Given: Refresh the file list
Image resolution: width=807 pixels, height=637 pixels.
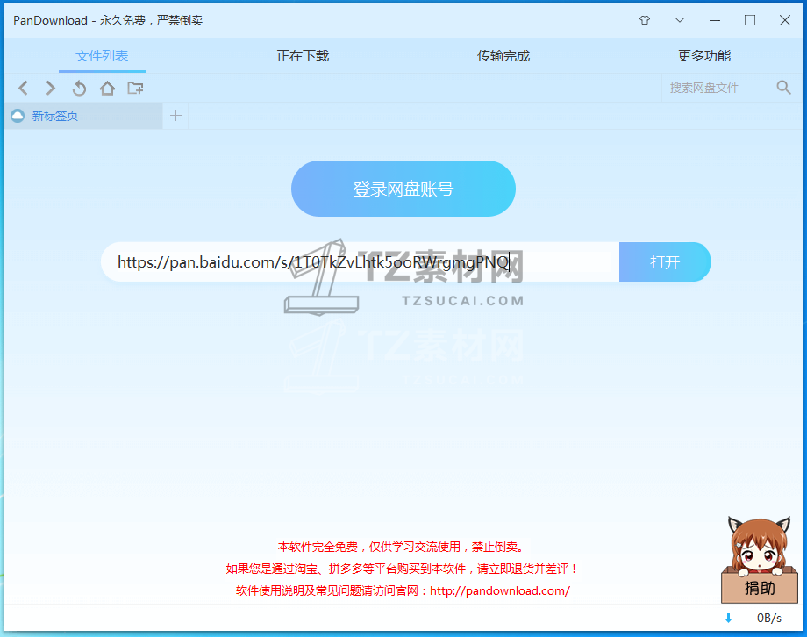Looking at the screenshot, I should coord(79,88).
